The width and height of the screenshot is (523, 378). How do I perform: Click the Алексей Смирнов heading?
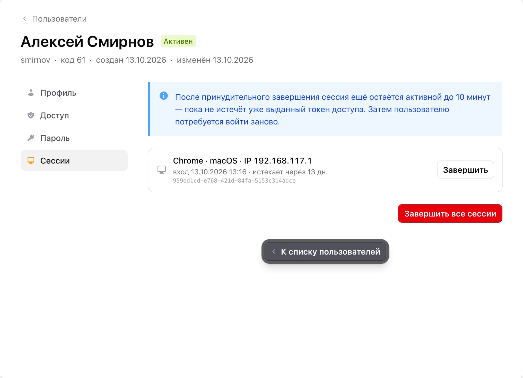coord(87,42)
